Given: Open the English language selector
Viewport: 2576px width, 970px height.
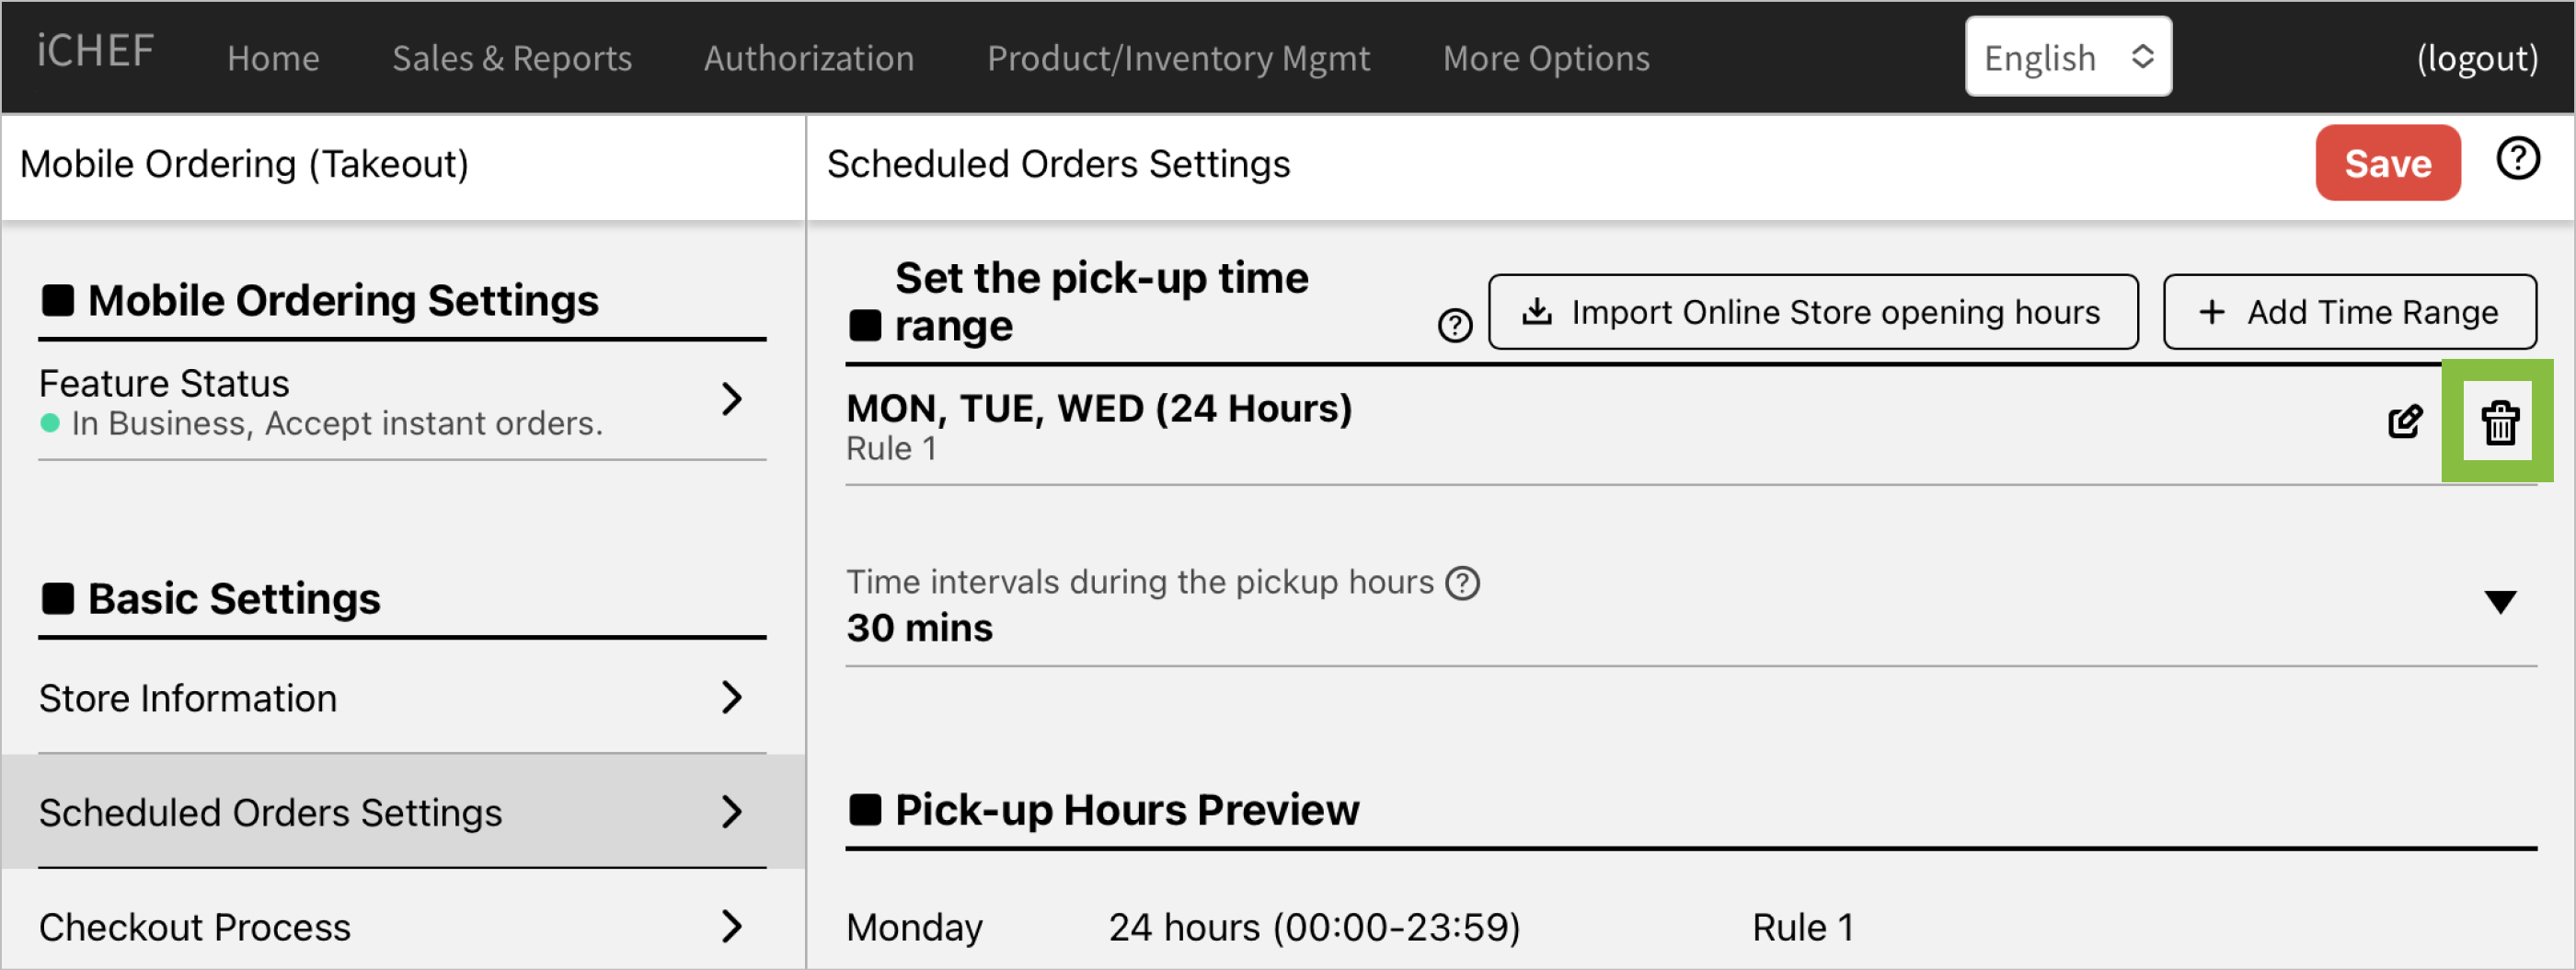Looking at the screenshot, I should [x=2067, y=57].
